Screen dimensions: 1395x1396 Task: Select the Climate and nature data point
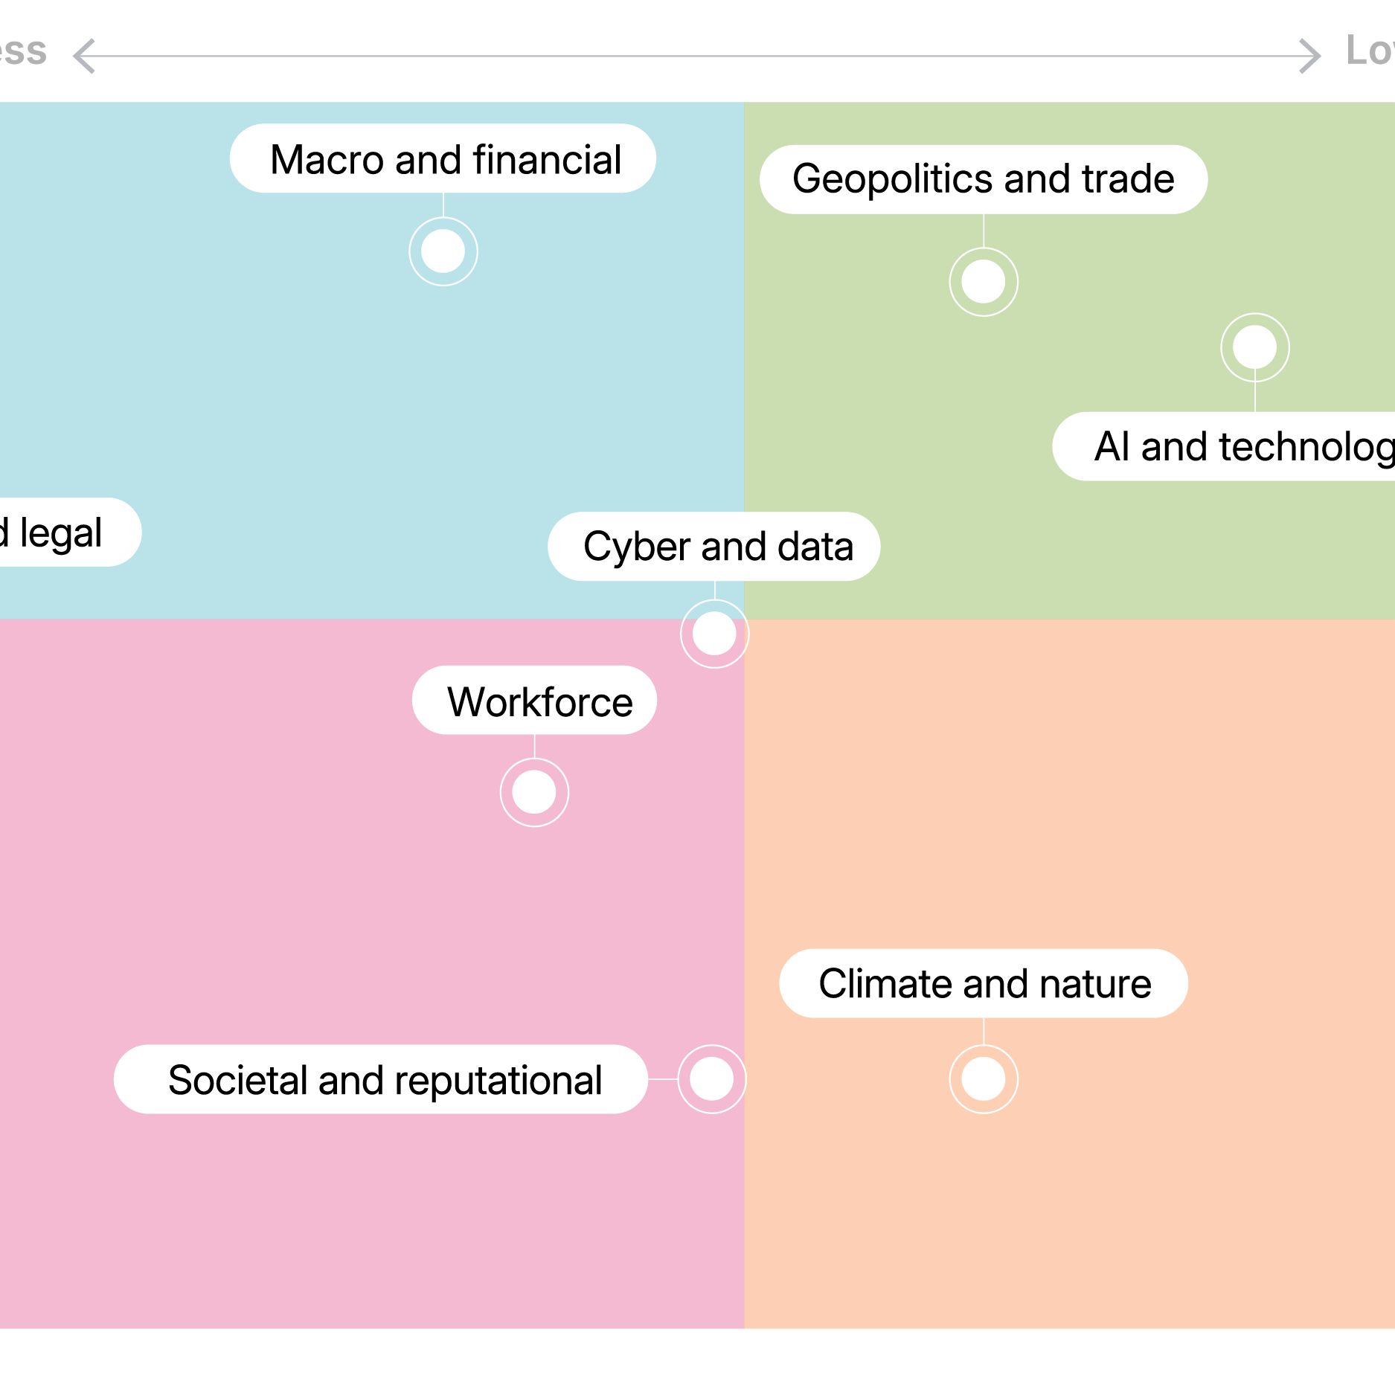(x=983, y=1079)
